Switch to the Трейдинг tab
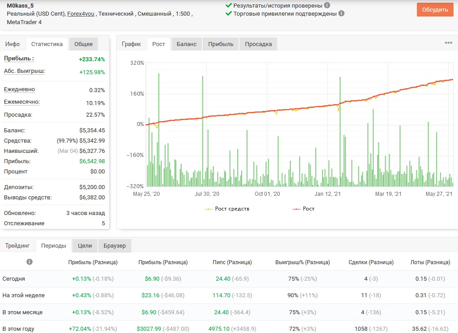458x333 pixels. [x=17, y=246]
